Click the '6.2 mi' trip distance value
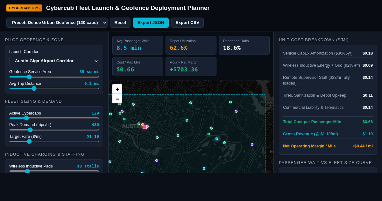The image size is (382, 201). pos(92,83)
